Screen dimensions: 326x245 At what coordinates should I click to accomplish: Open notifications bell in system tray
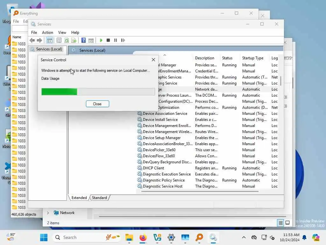[x=304, y=237]
